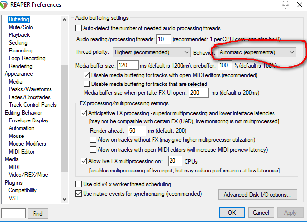Click the per-take FX buffer size field
307x222 pixels.
[199, 93]
